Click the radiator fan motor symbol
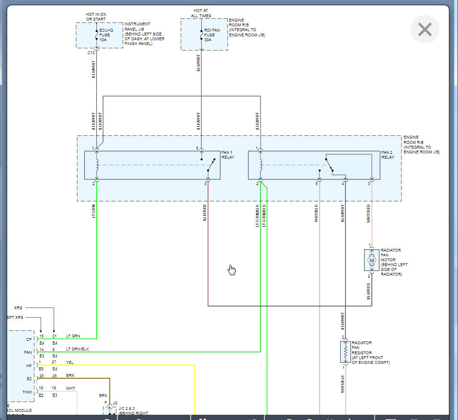The height and width of the screenshot is (420, 458). point(371,260)
